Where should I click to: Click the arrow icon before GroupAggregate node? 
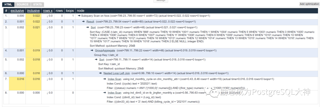coord(92,50)
